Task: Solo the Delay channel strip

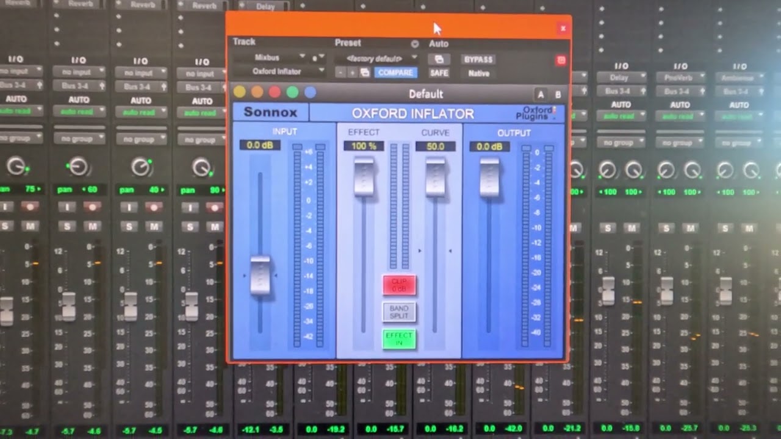Action: 607,228
